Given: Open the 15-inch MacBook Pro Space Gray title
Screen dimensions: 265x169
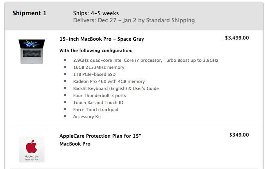Looking at the screenshot, I should (x=102, y=39).
